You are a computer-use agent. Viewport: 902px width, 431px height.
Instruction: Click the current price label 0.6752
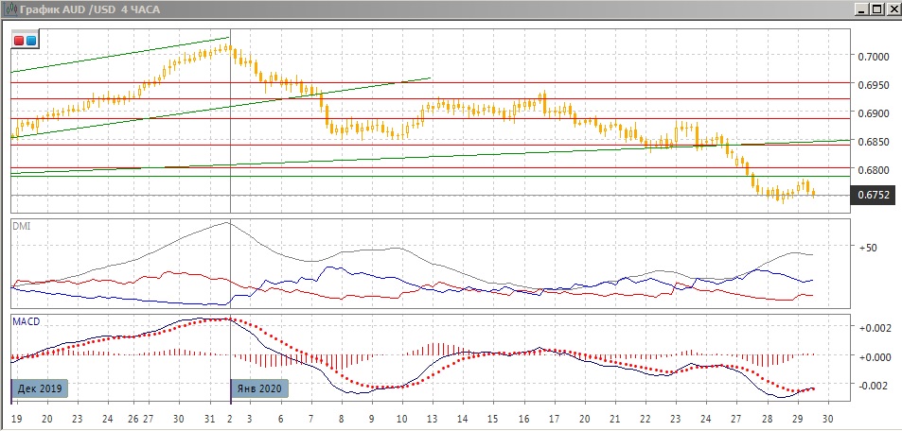coord(872,196)
